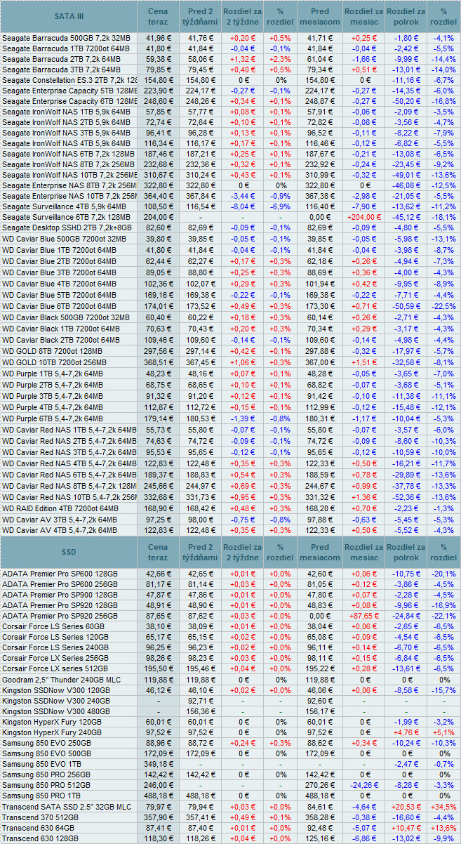Click Kingston SSDNow V300 120GB current price 46,12 €
461x844 pixels.
pyautogui.click(x=159, y=691)
